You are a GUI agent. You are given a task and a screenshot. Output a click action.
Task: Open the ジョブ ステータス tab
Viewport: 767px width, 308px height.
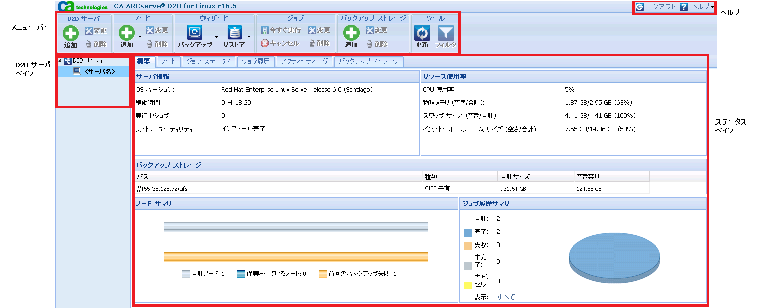coord(208,61)
